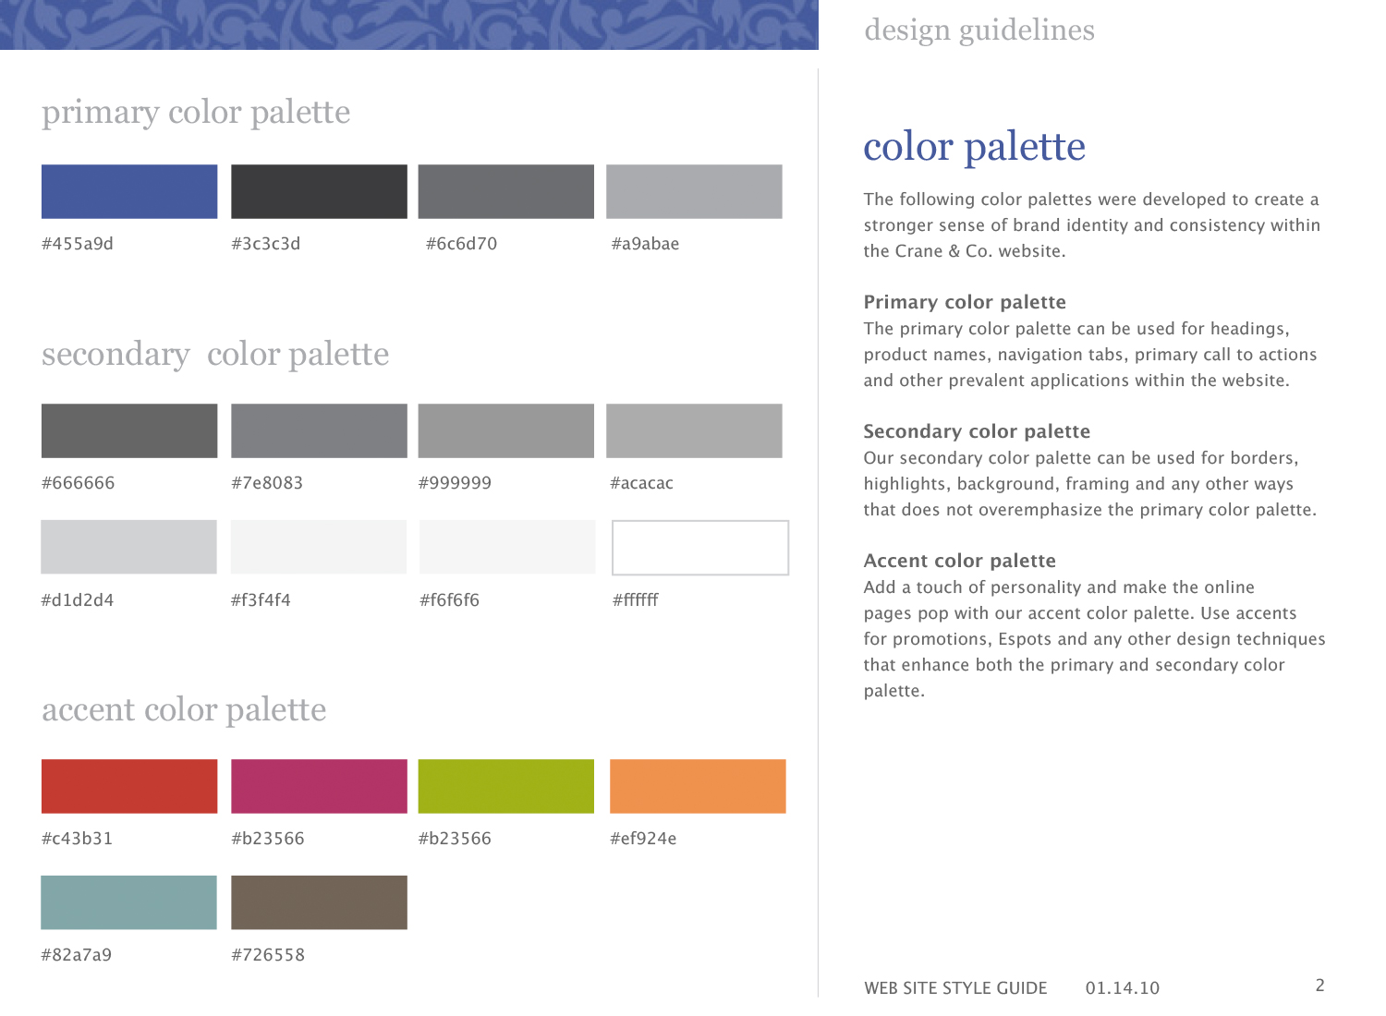Screen dimensions: 1386x1016
Task: Pick the red #c43b31 accent swatch
Action: coord(129,786)
